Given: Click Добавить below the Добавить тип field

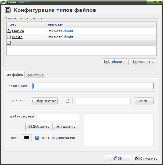Looking at the screenshot, I should (x=39, y=126).
